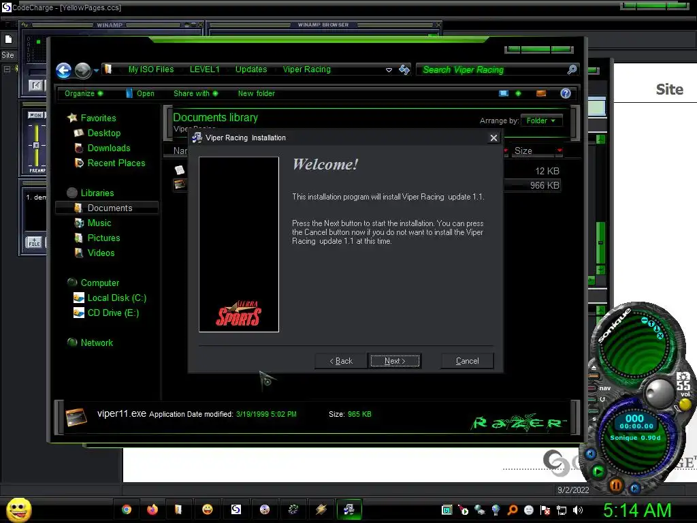
Task: Change view using the views icon
Action: 503,93
